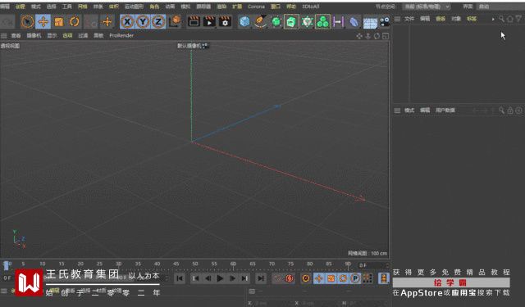Open the Attribute Manager hamburger menu
The image size is (525, 307).
(x=397, y=111)
